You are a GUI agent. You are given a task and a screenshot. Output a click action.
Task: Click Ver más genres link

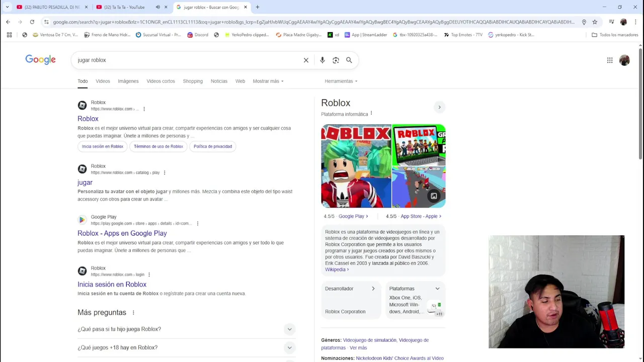click(358, 348)
